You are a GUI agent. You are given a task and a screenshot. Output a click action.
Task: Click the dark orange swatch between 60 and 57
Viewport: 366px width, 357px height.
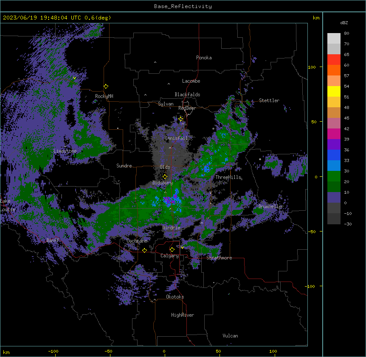tap(334, 70)
